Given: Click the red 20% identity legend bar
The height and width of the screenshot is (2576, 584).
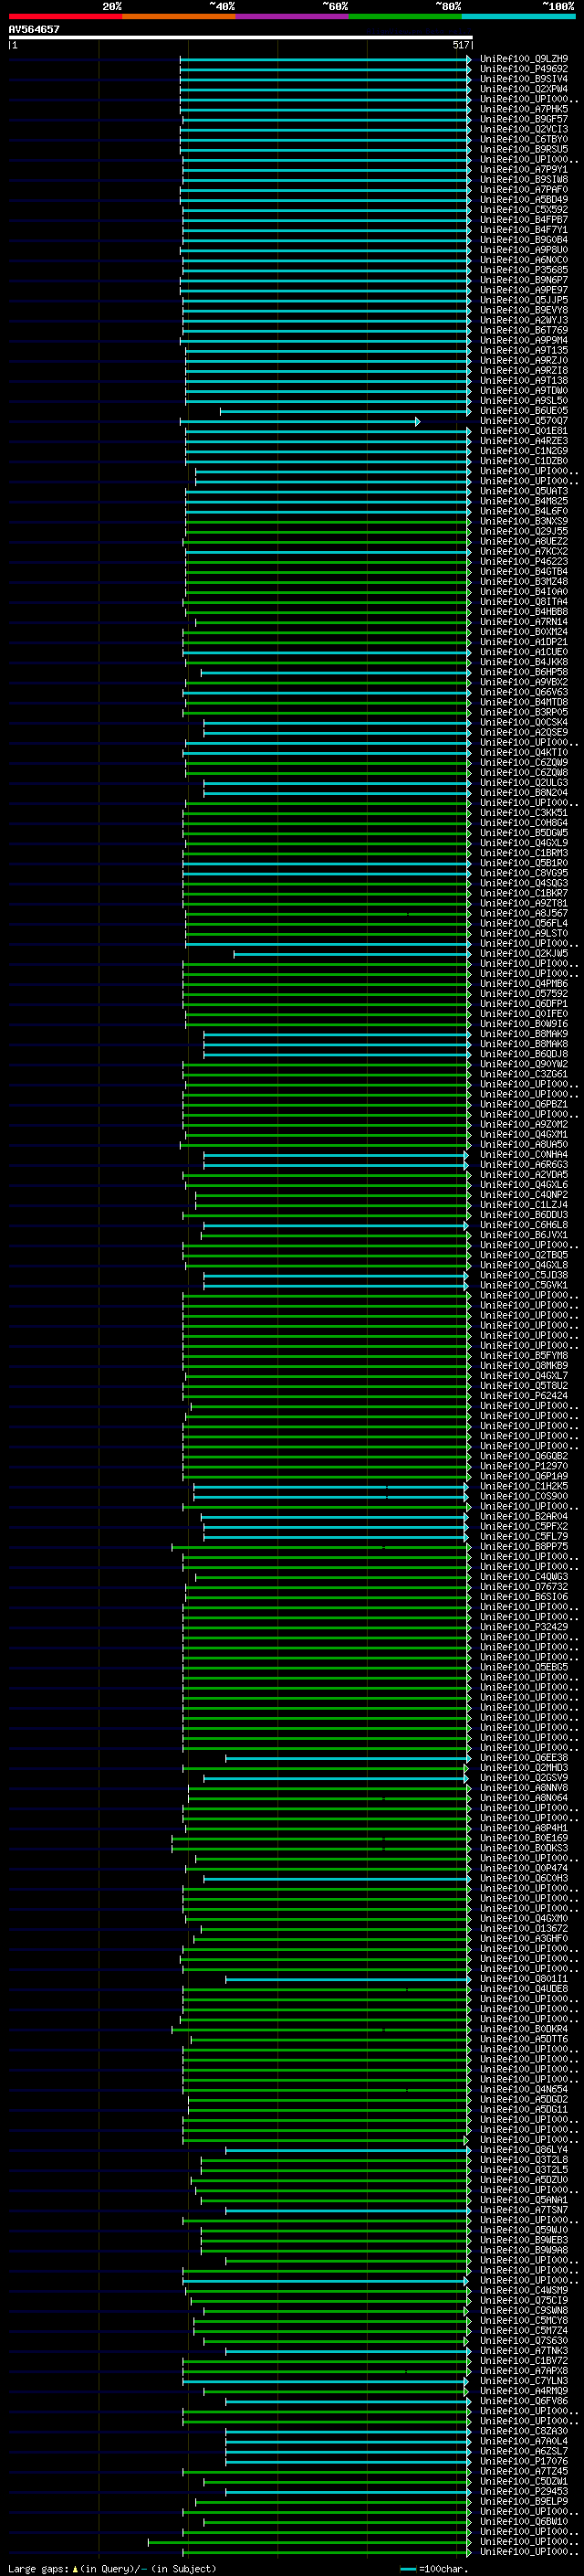Looking at the screenshot, I should [65, 16].
